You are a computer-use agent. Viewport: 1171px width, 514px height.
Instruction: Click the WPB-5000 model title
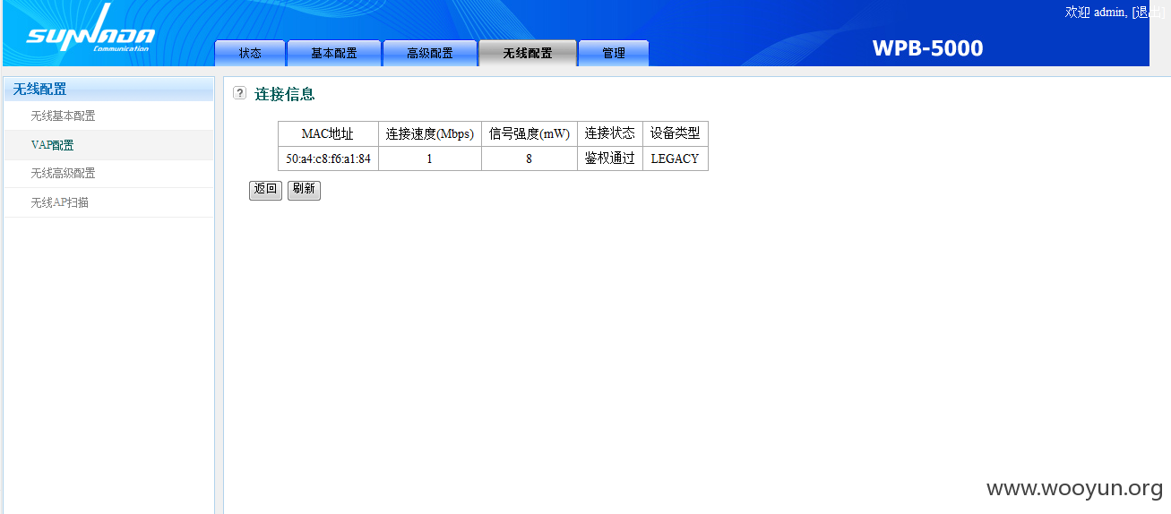point(927,48)
